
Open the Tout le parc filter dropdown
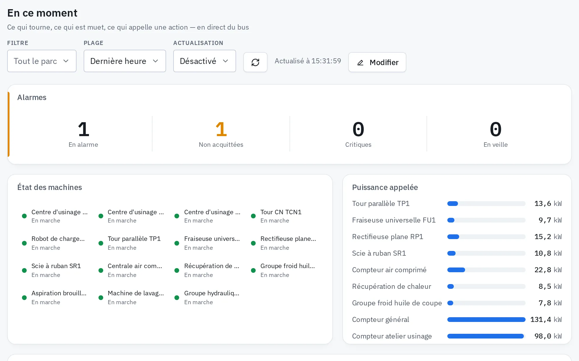pyautogui.click(x=42, y=61)
